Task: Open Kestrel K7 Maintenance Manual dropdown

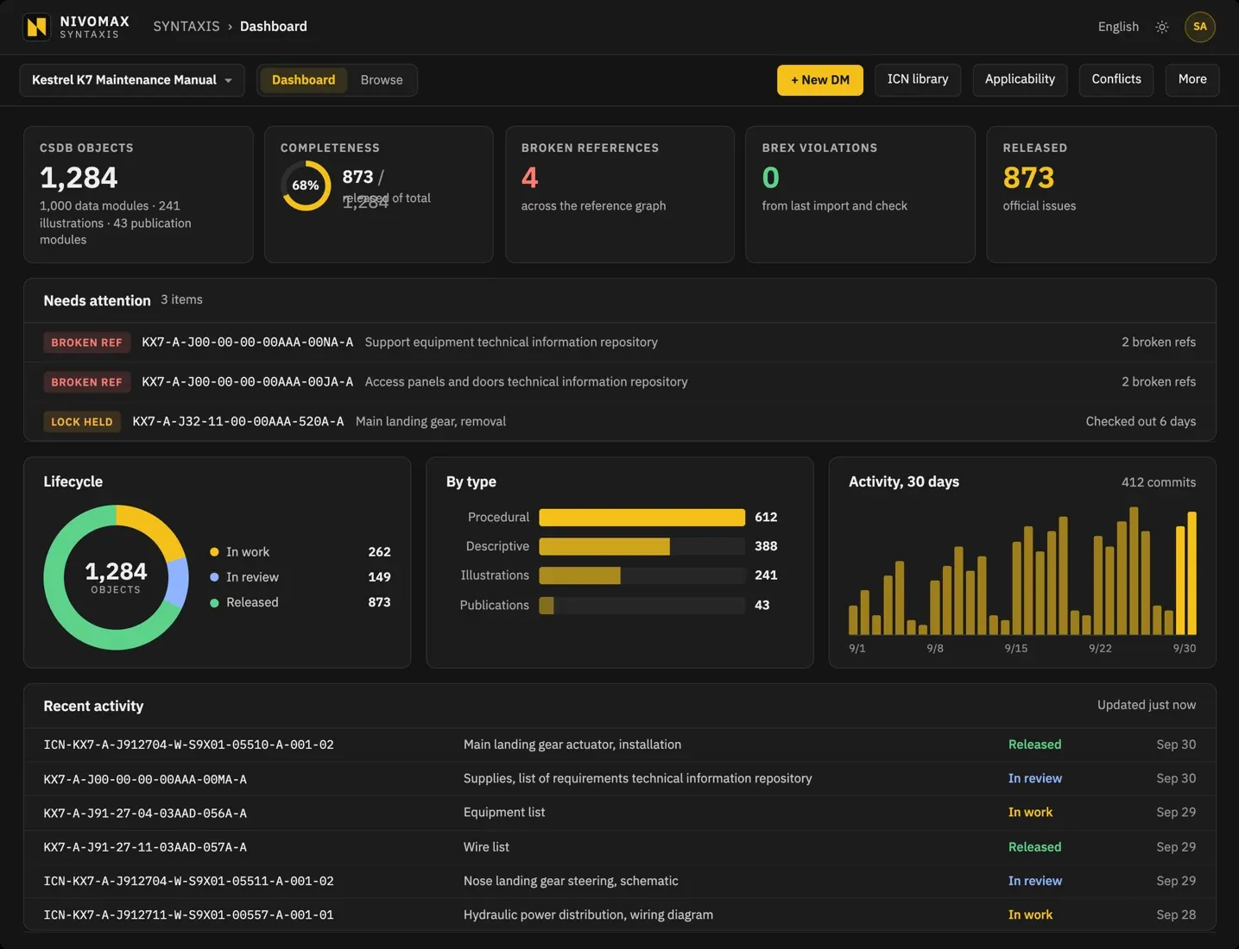Action: tap(132, 80)
